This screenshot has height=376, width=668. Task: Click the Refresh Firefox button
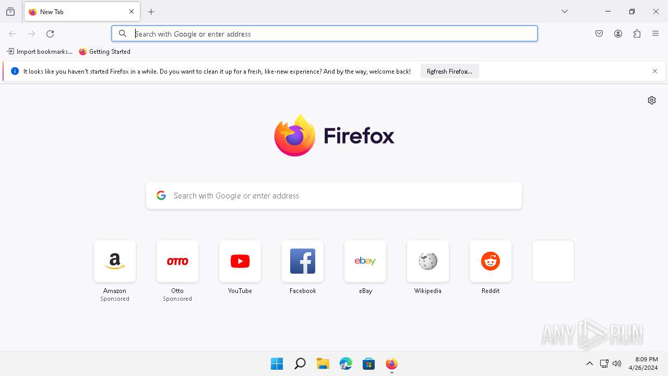(x=449, y=71)
